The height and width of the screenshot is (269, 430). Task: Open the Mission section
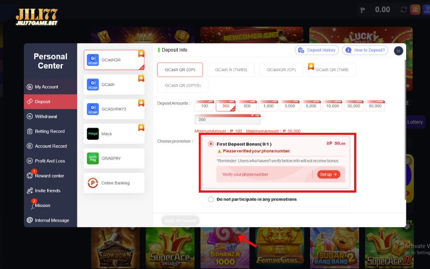(x=51, y=206)
